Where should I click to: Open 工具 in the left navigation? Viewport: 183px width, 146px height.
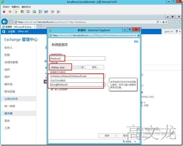click(x=7, y=128)
